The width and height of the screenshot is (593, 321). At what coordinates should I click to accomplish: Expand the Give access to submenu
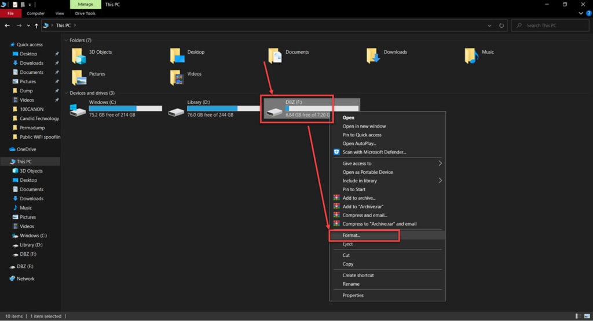click(x=440, y=163)
